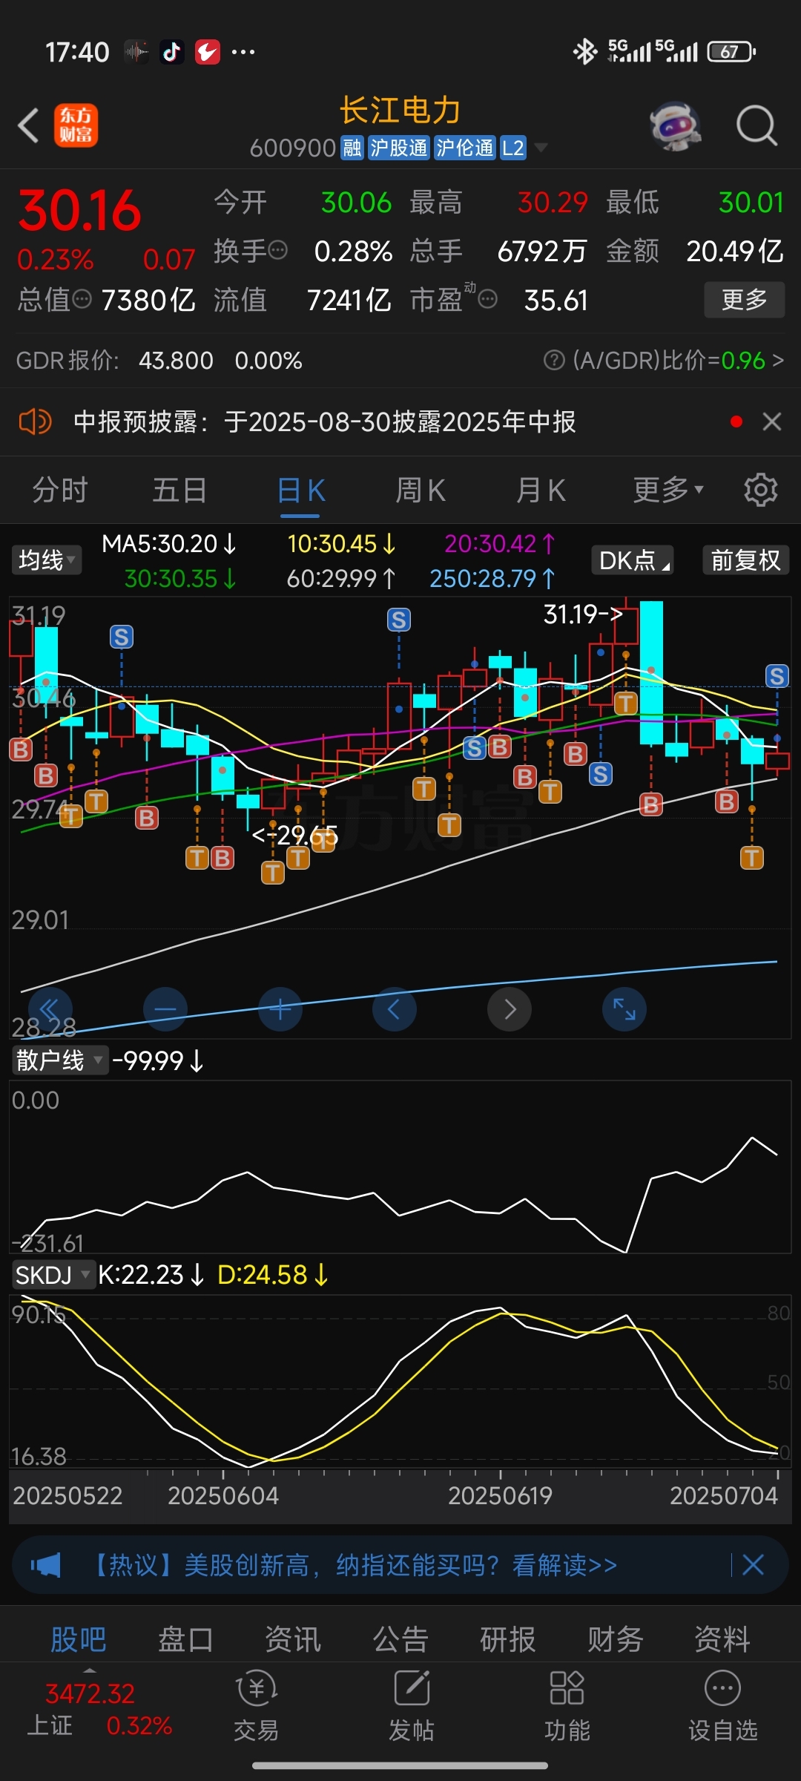The height and width of the screenshot is (1781, 801).
Task: Open 前复权 adjustment selector
Action: (x=746, y=560)
